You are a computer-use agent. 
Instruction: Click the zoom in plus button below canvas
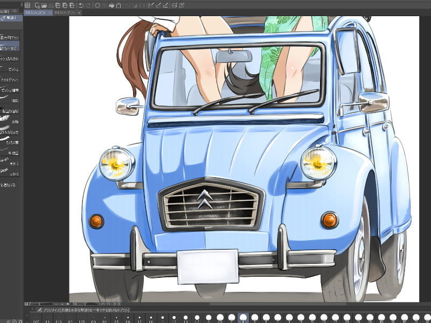62,304
